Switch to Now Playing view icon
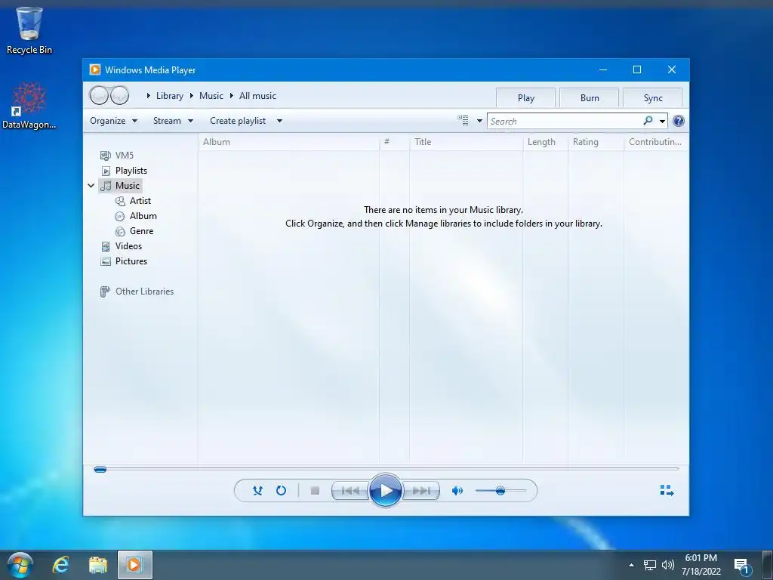 tap(667, 490)
